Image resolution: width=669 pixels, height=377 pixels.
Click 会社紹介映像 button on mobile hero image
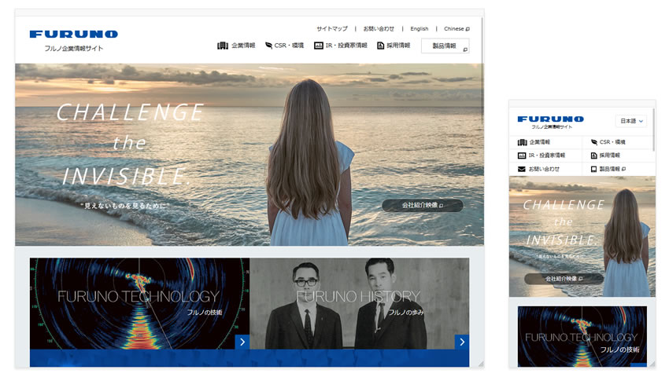coord(564,279)
